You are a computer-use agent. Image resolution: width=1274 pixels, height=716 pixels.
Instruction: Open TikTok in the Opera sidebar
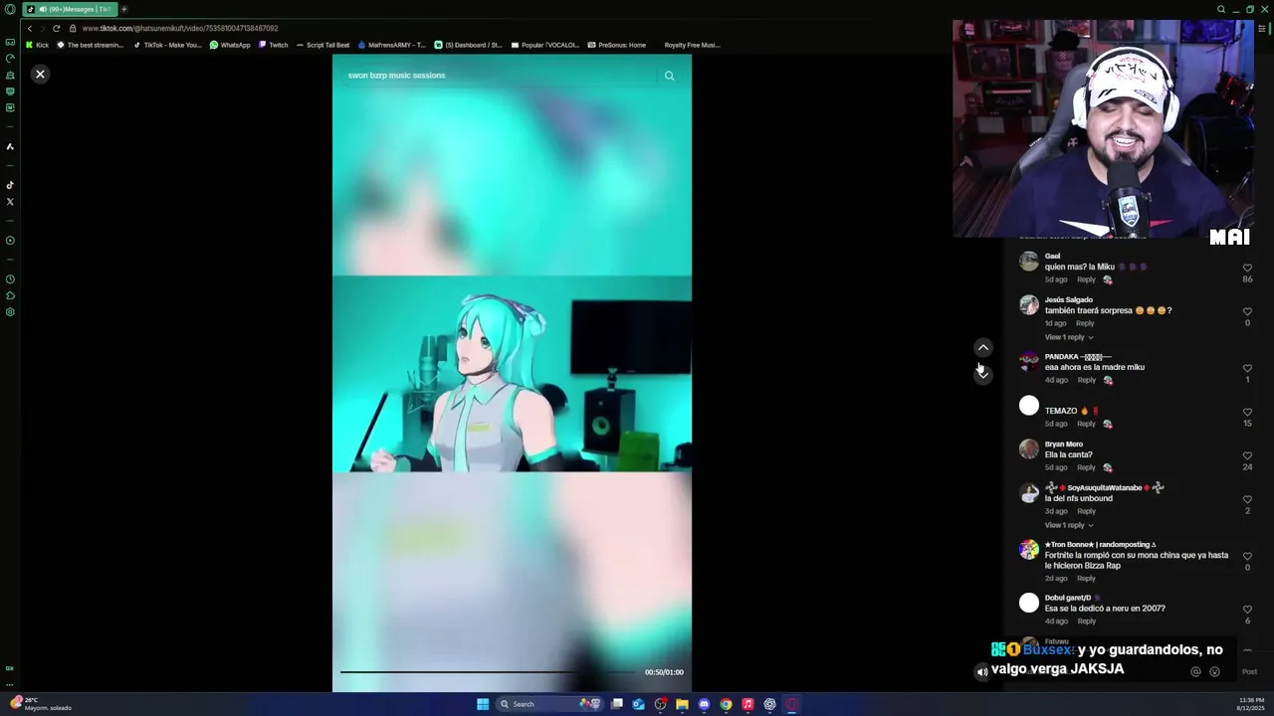click(x=10, y=185)
